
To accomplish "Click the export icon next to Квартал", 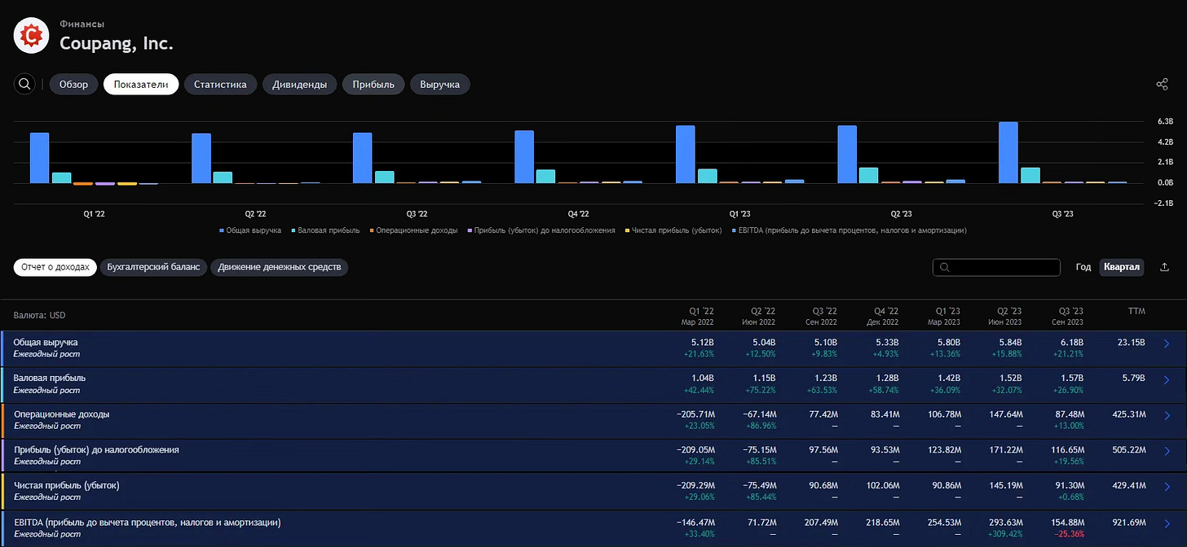I will (1164, 267).
